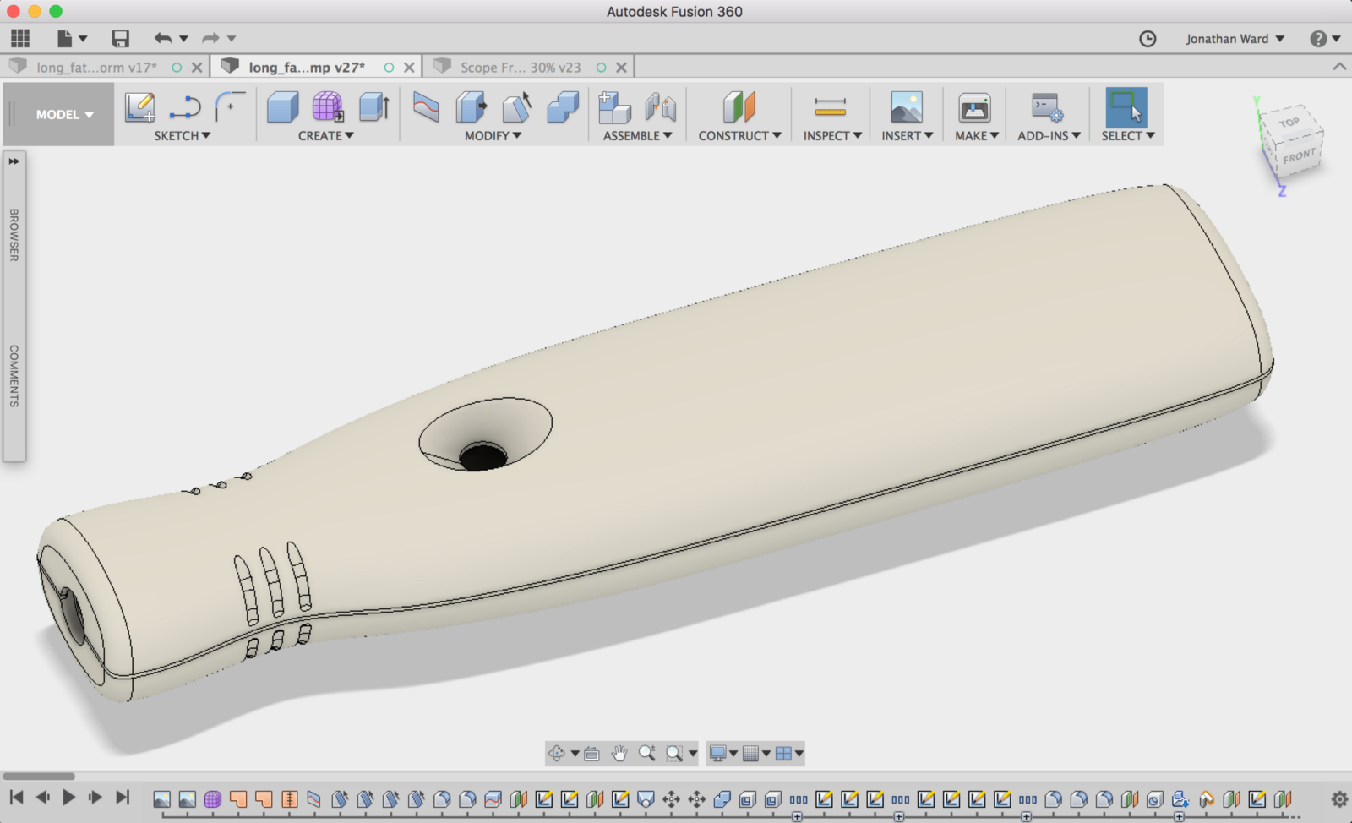Open the data panel grid icon
This screenshot has height=823, width=1352.
click(x=20, y=38)
